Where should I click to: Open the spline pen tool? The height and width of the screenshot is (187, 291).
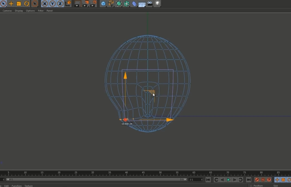pyautogui.click(x=111, y=4)
